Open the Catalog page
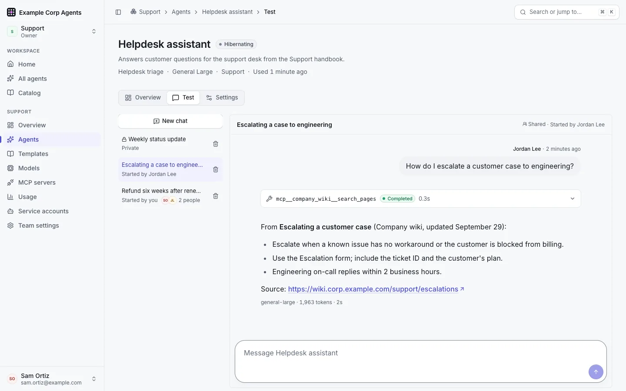 52,93
